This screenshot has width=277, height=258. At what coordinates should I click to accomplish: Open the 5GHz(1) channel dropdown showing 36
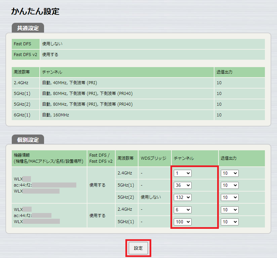[x=182, y=185]
